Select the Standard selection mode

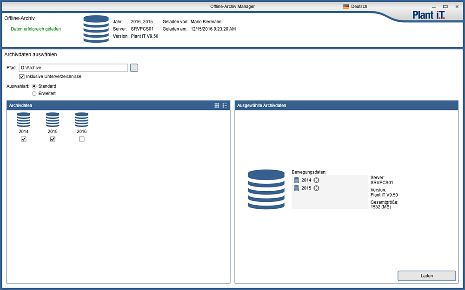[34, 86]
